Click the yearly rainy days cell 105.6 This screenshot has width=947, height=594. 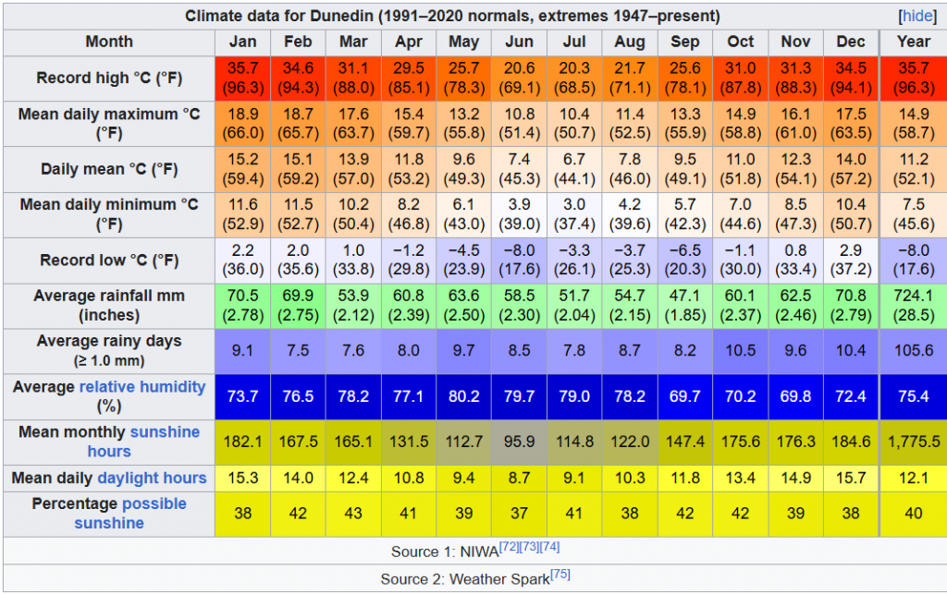pos(913,351)
